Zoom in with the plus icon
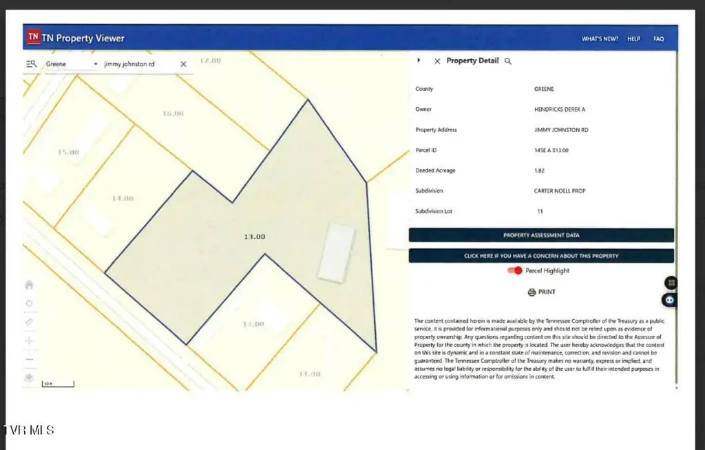Viewport: 705px width, 450px height. pyautogui.click(x=29, y=341)
